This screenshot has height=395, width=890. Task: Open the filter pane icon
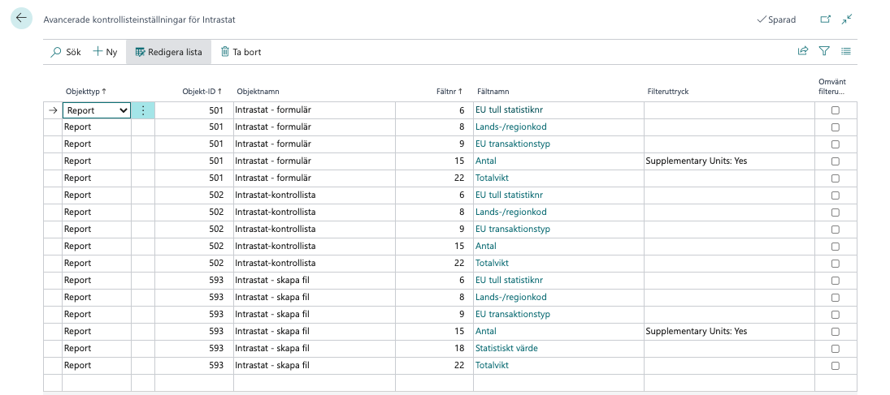824,51
